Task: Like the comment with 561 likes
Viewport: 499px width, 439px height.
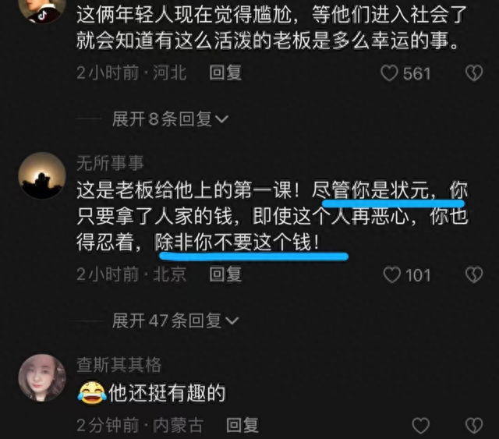Action: pyautogui.click(x=389, y=73)
